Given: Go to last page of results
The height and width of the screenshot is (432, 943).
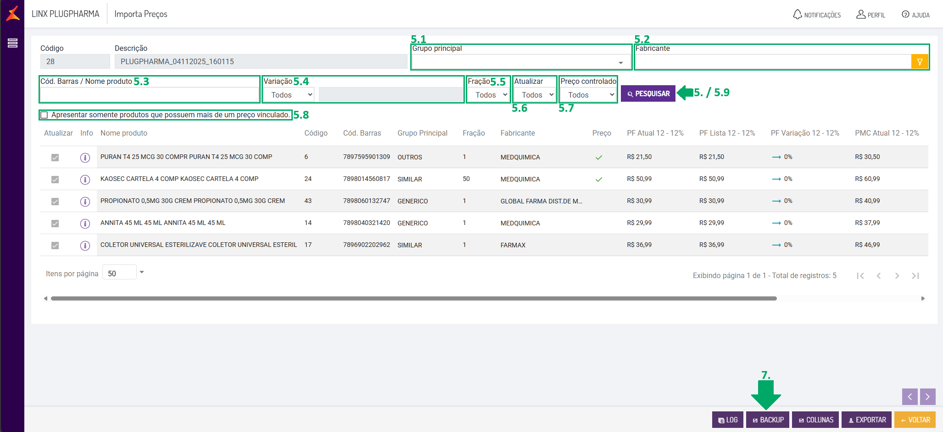Looking at the screenshot, I should click(915, 276).
